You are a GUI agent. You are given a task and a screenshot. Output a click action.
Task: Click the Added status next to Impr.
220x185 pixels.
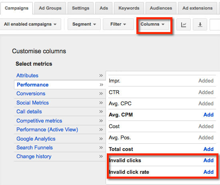[x=206, y=81]
